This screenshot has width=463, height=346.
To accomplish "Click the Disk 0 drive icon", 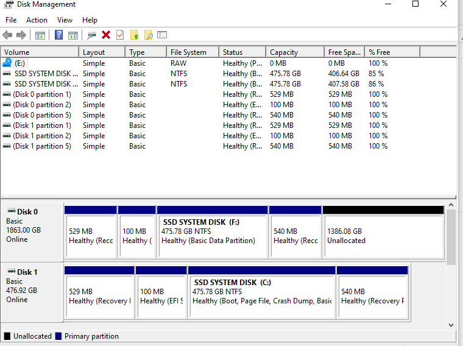I will (x=12, y=211).
